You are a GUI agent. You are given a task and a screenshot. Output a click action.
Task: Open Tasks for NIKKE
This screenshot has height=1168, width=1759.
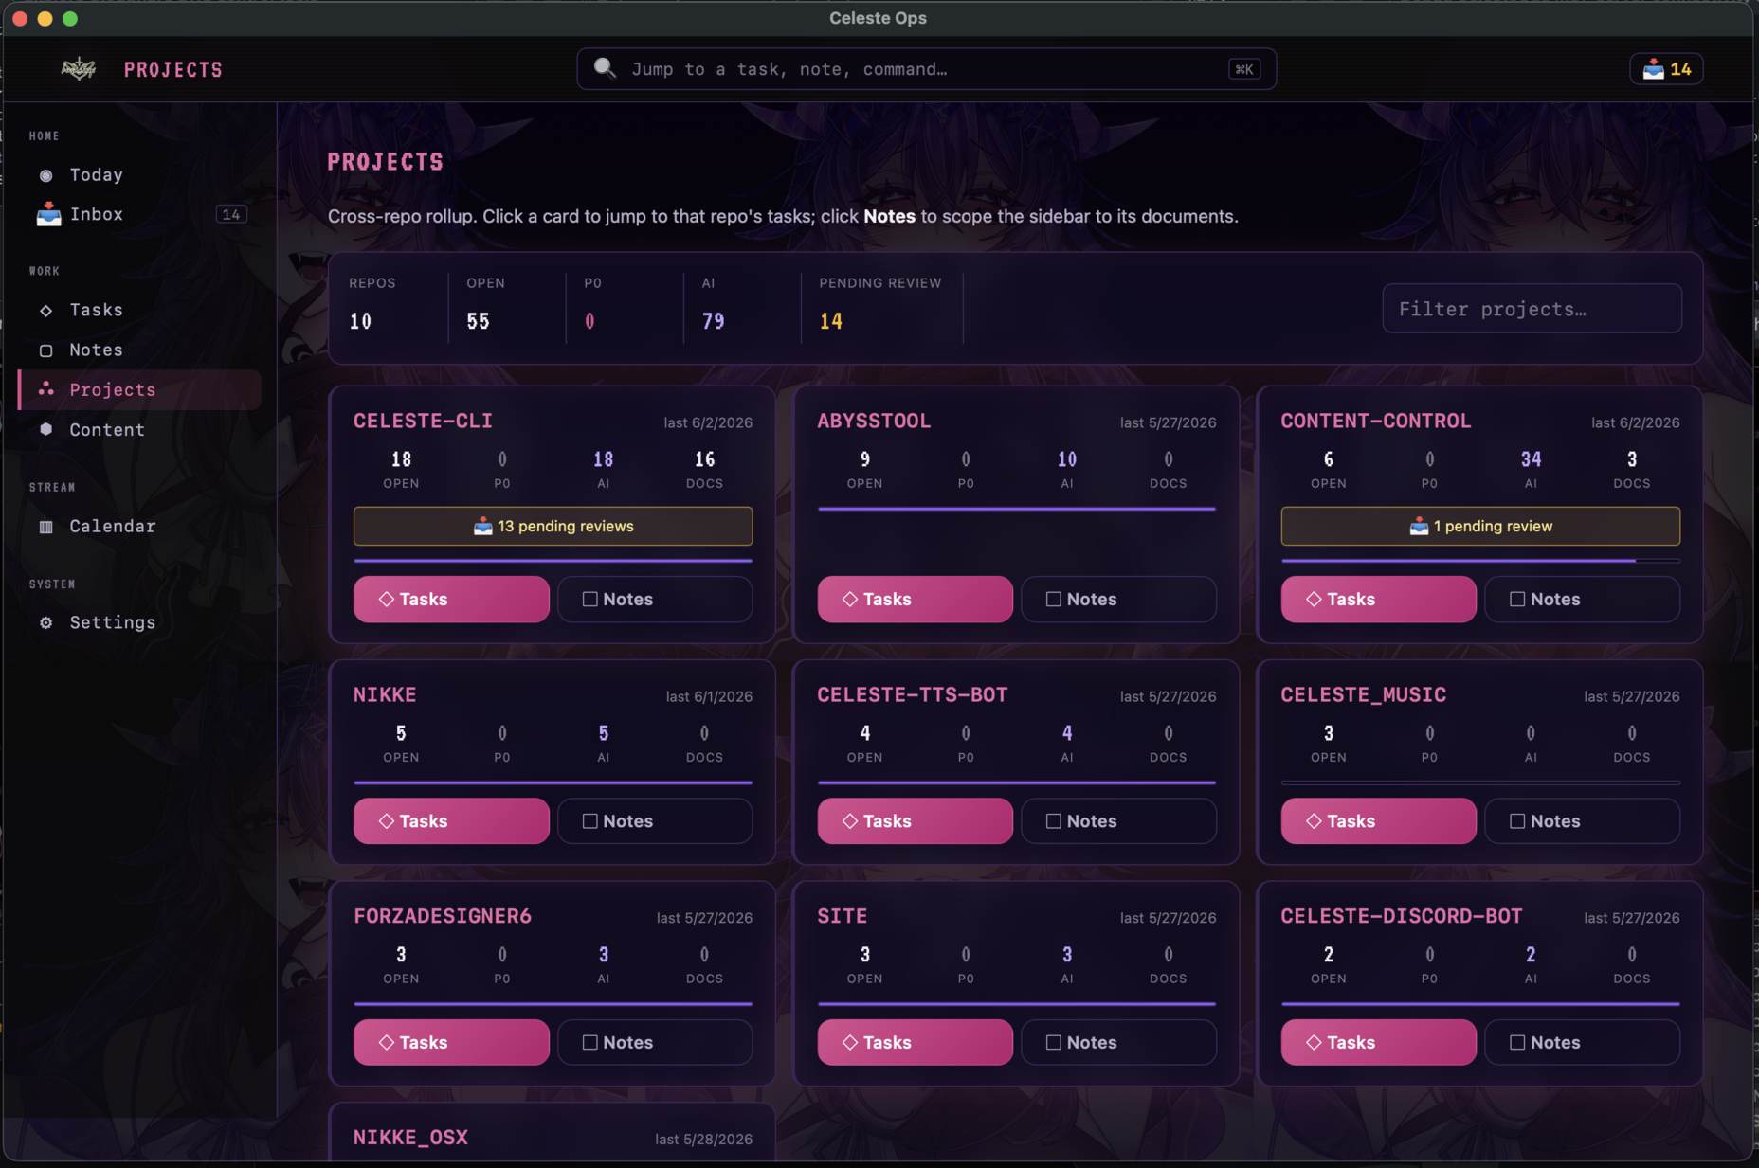(451, 820)
